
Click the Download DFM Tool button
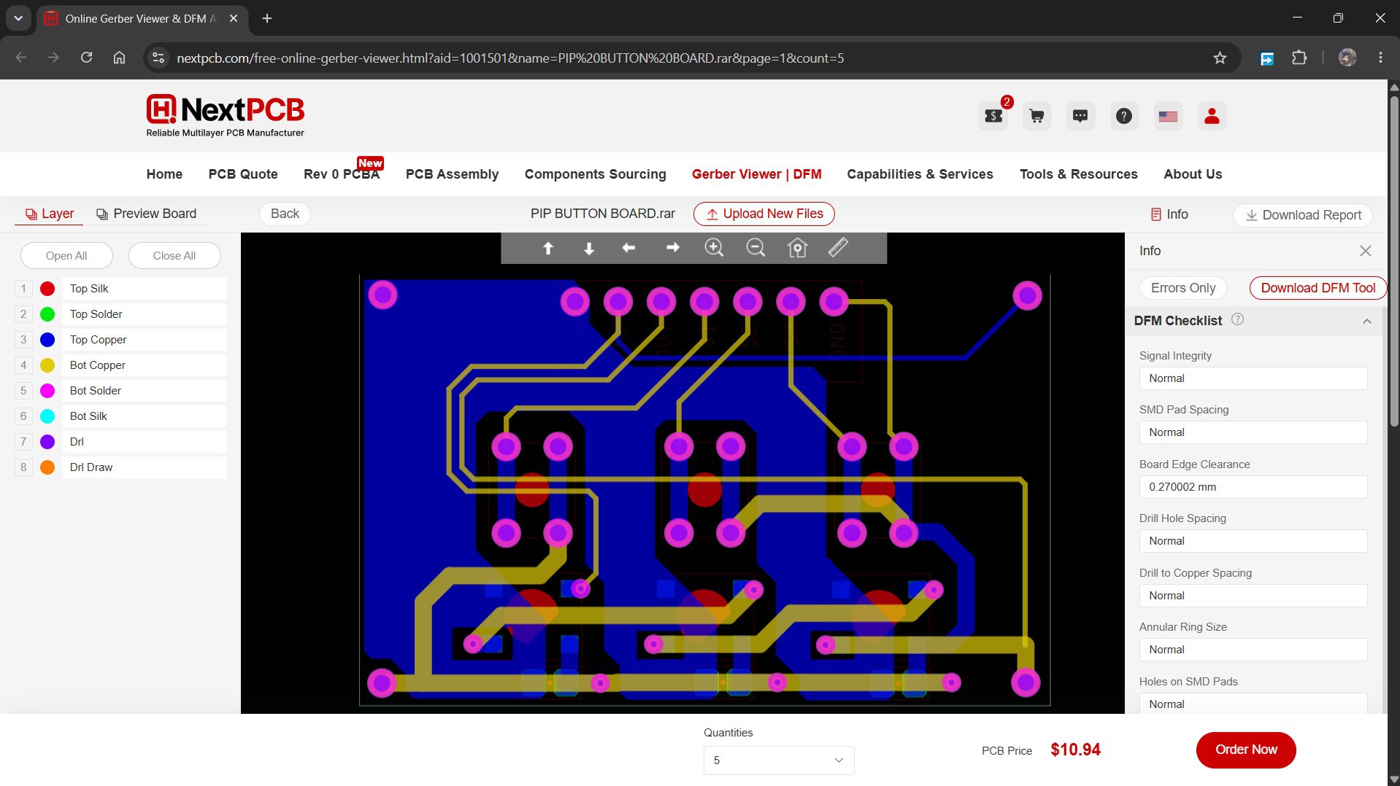point(1318,288)
